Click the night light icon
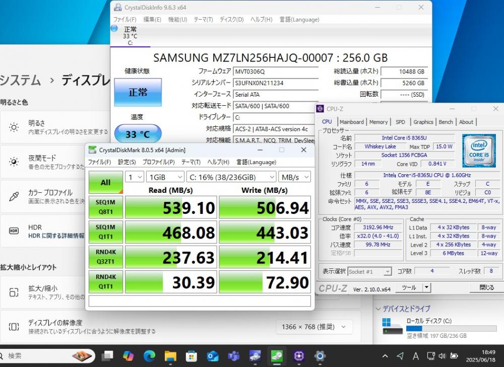504x367 pixels. 14,162
